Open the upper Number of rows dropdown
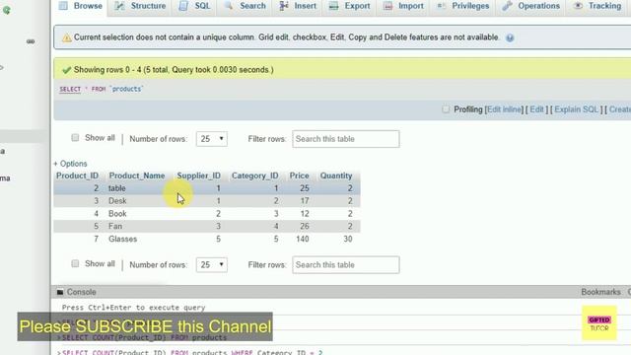The height and width of the screenshot is (355, 631). tap(212, 139)
